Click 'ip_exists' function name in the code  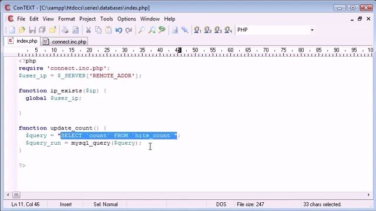click(x=66, y=91)
